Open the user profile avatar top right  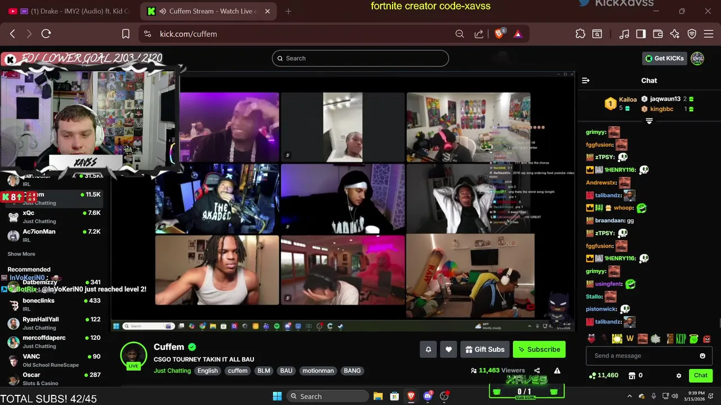(x=697, y=58)
